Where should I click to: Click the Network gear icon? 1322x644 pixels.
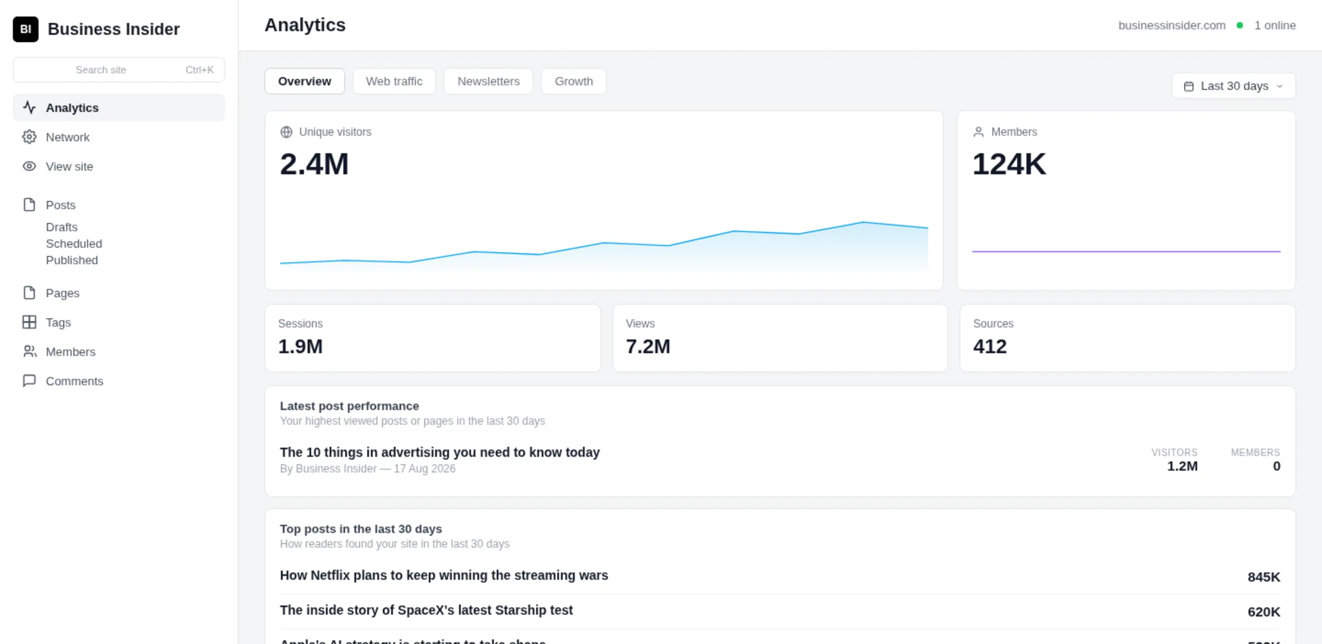point(29,137)
